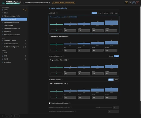Open Advanced torque calibration page
Viewport: 141px width, 118px height.
[x=14, y=35]
